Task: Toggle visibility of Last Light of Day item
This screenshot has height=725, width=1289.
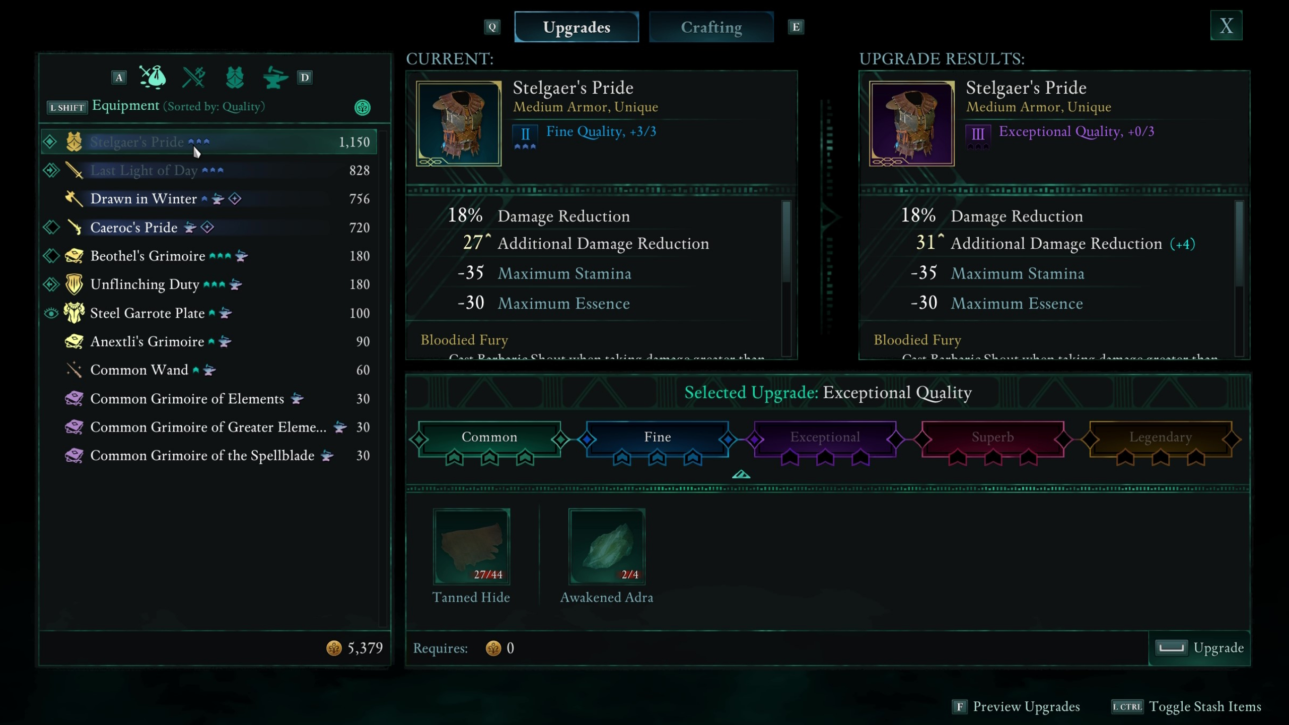Action: point(50,170)
